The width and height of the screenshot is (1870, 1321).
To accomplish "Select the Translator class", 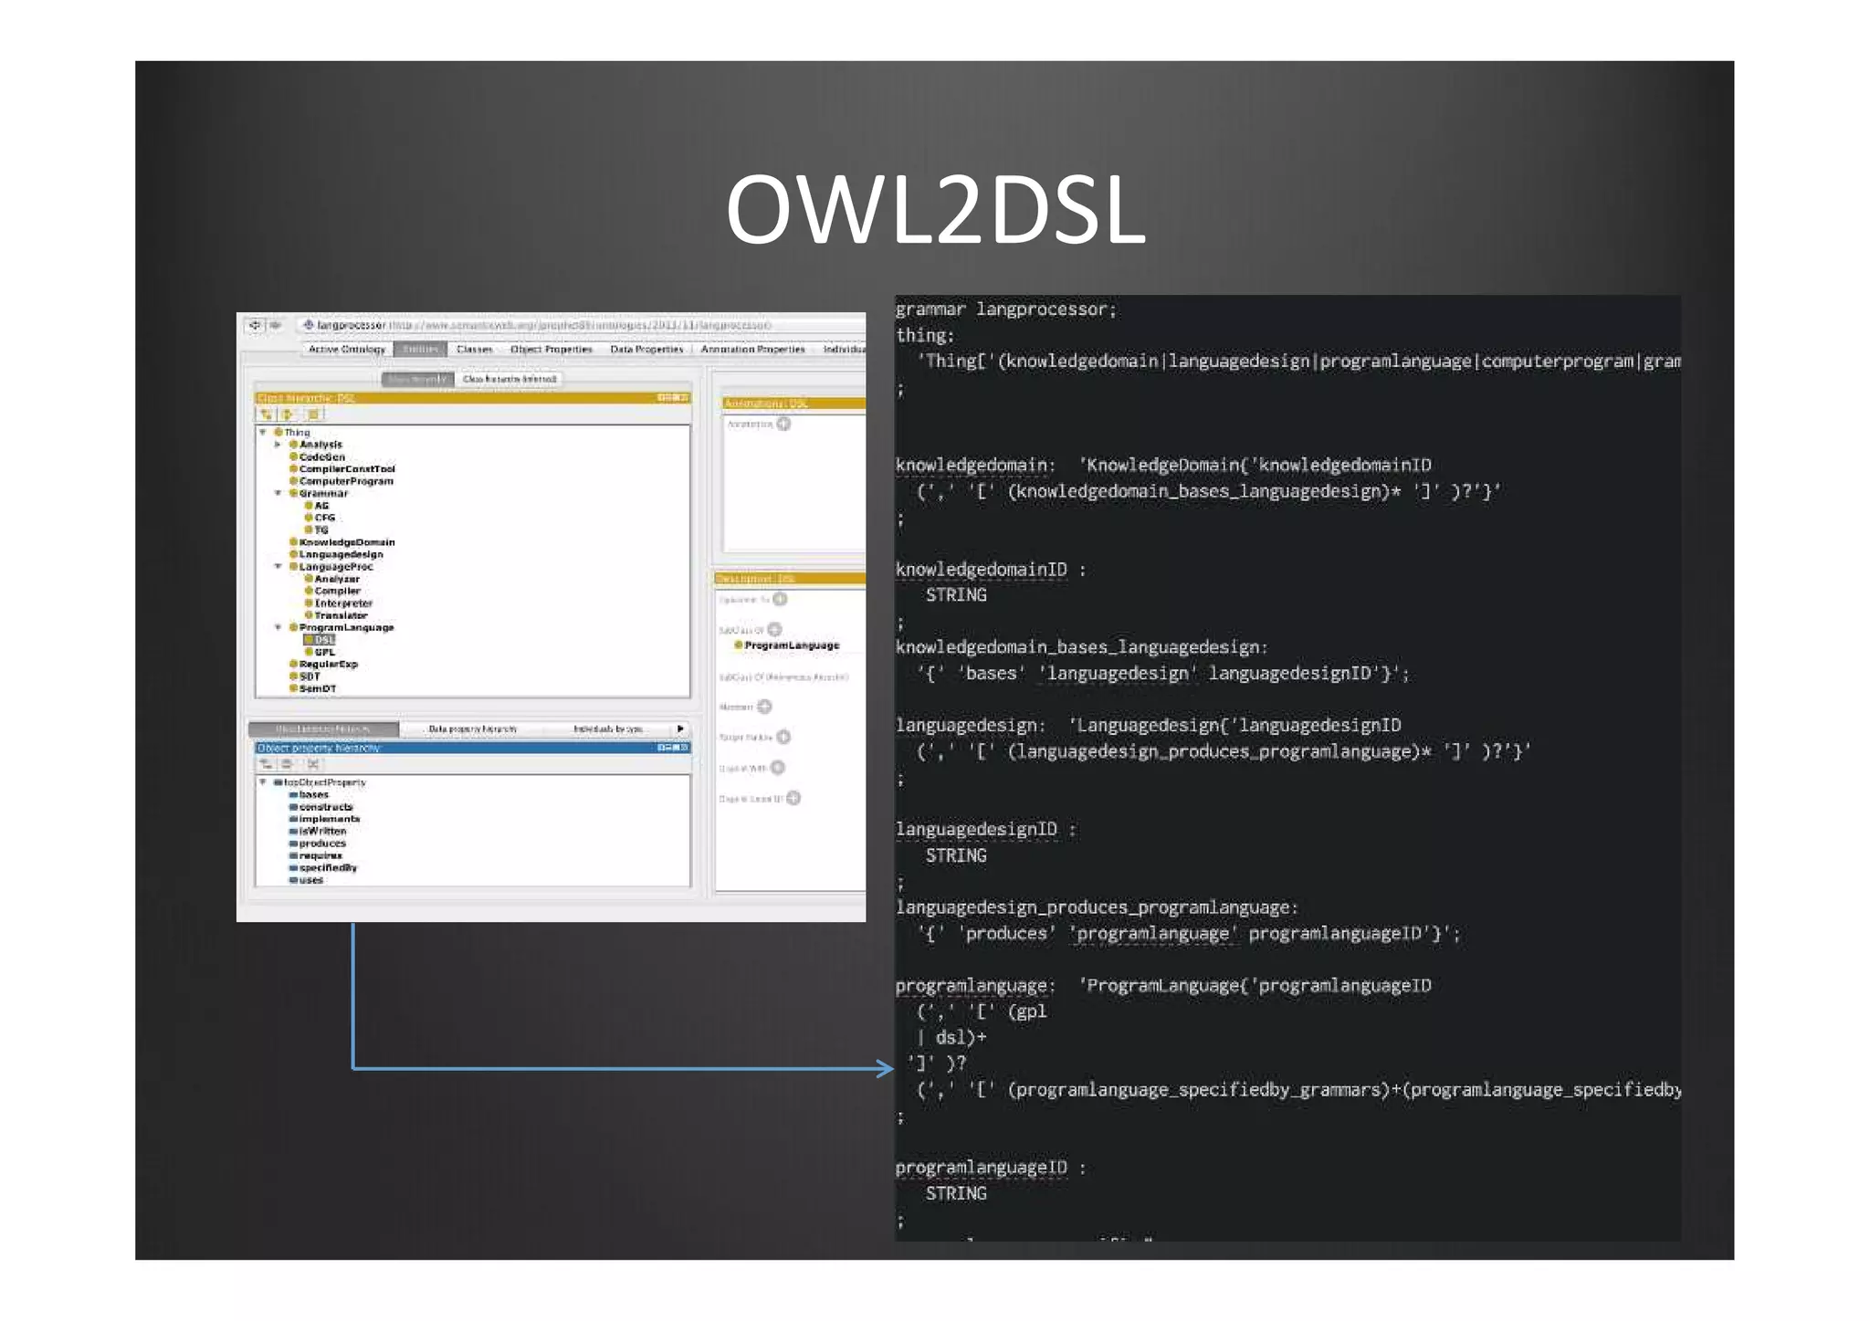I will 335,615.
